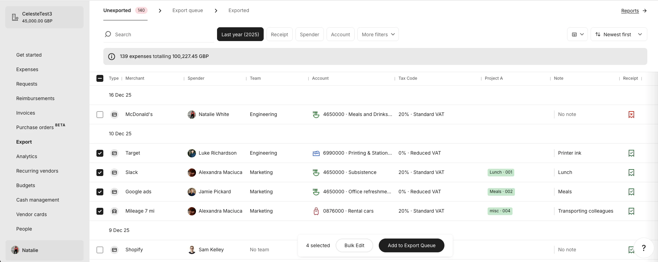Open Cash management in the sidebar
The width and height of the screenshot is (658, 262).
point(38,200)
